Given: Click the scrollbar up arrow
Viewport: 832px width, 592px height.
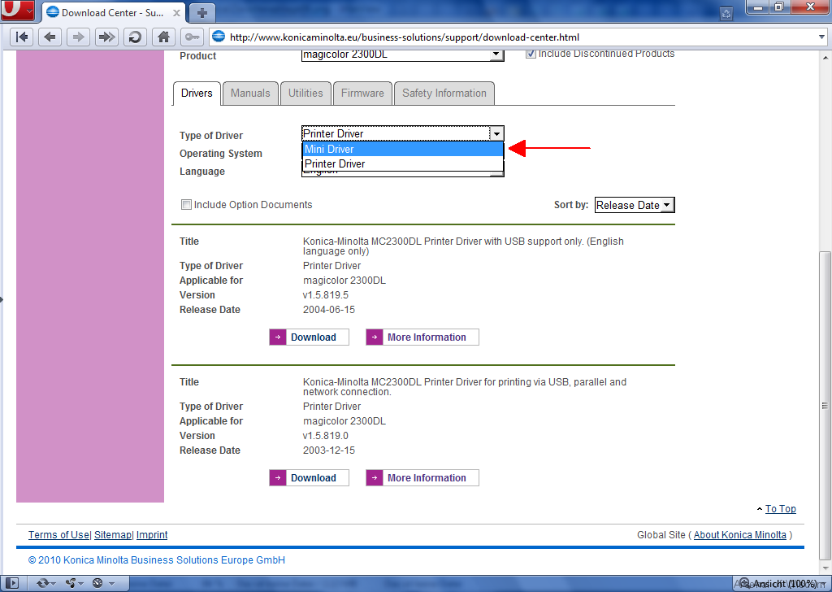Looking at the screenshot, I should tap(825, 58).
